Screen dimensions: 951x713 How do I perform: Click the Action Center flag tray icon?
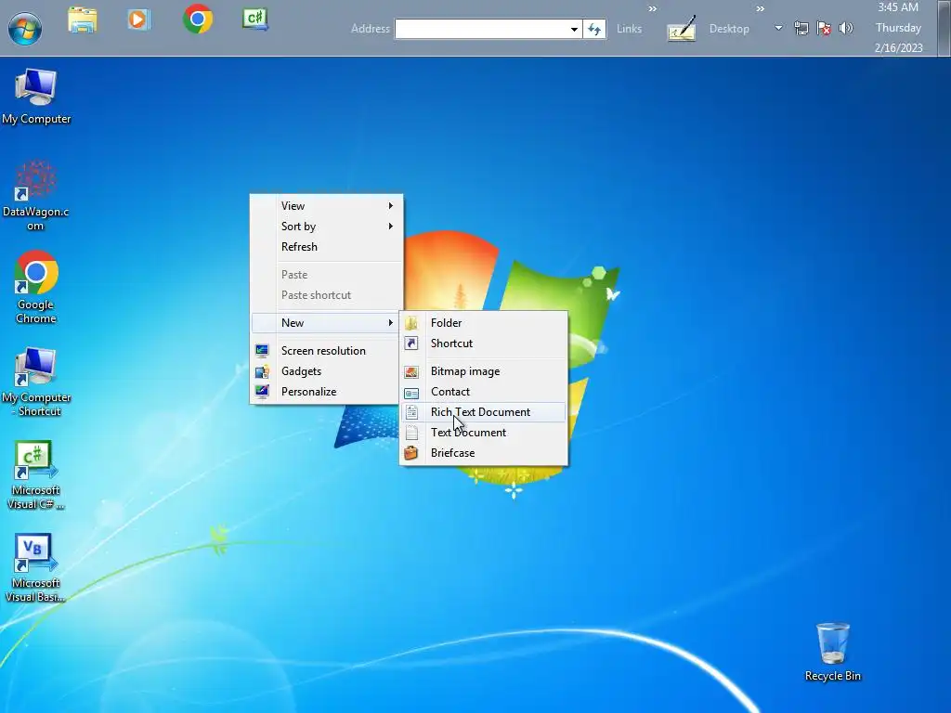[x=824, y=29]
